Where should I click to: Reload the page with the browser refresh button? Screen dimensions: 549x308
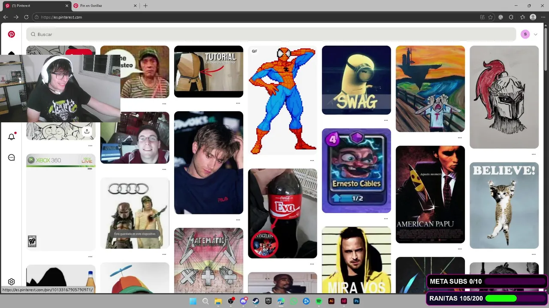[26, 17]
